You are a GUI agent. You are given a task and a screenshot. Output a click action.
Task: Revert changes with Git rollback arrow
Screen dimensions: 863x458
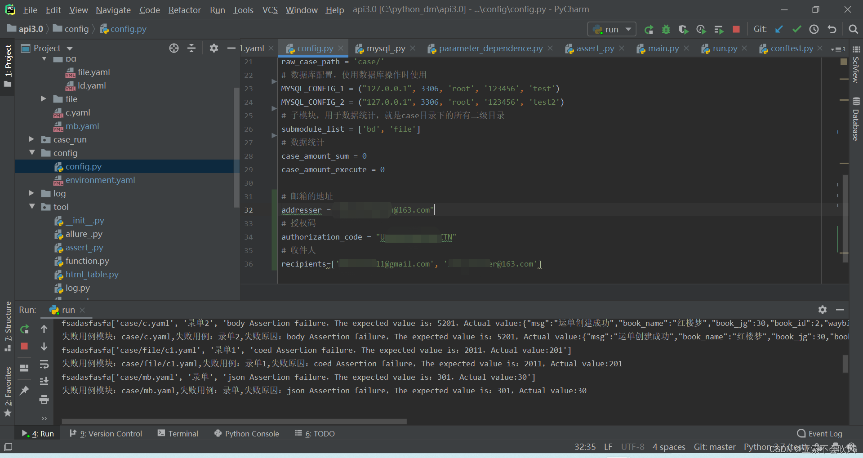(832, 29)
